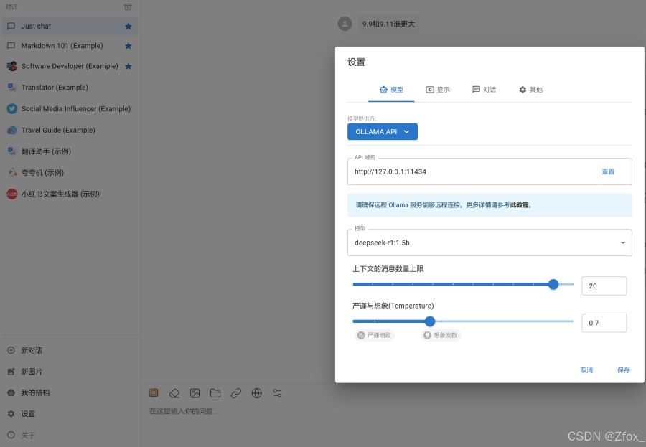Image resolution: width=646 pixels, height=447 pixels.
Task: Open model parameters via the sliders icon
Action: [276, 393]
